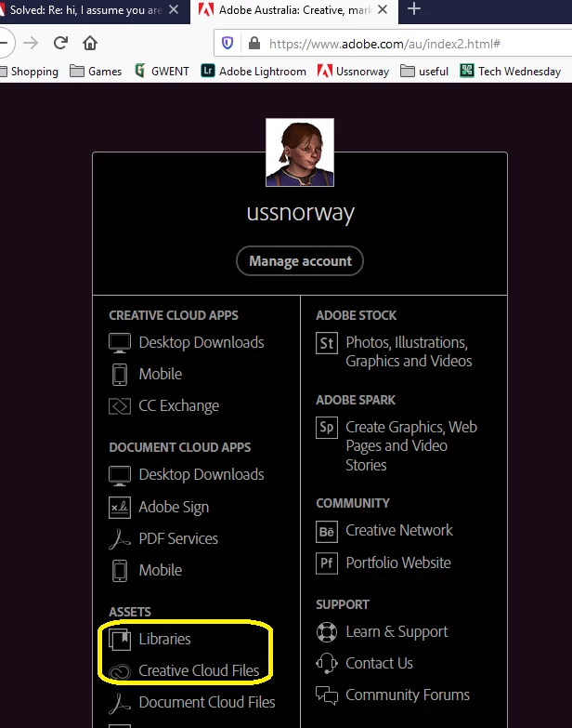Viewport: 572px width, 728px height.
Task: Click the SUPPORT heading
Action: pyautogui.click(x=343, y=604)
